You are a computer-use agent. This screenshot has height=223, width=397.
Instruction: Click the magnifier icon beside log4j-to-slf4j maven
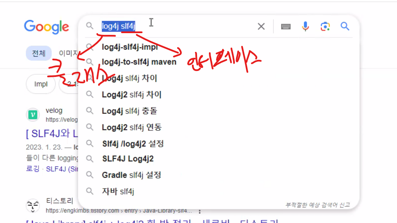[90, 62]
